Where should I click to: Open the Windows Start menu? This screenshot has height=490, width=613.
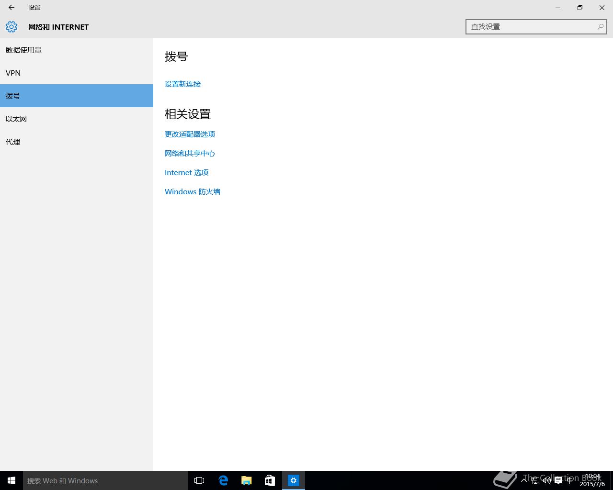11,480
